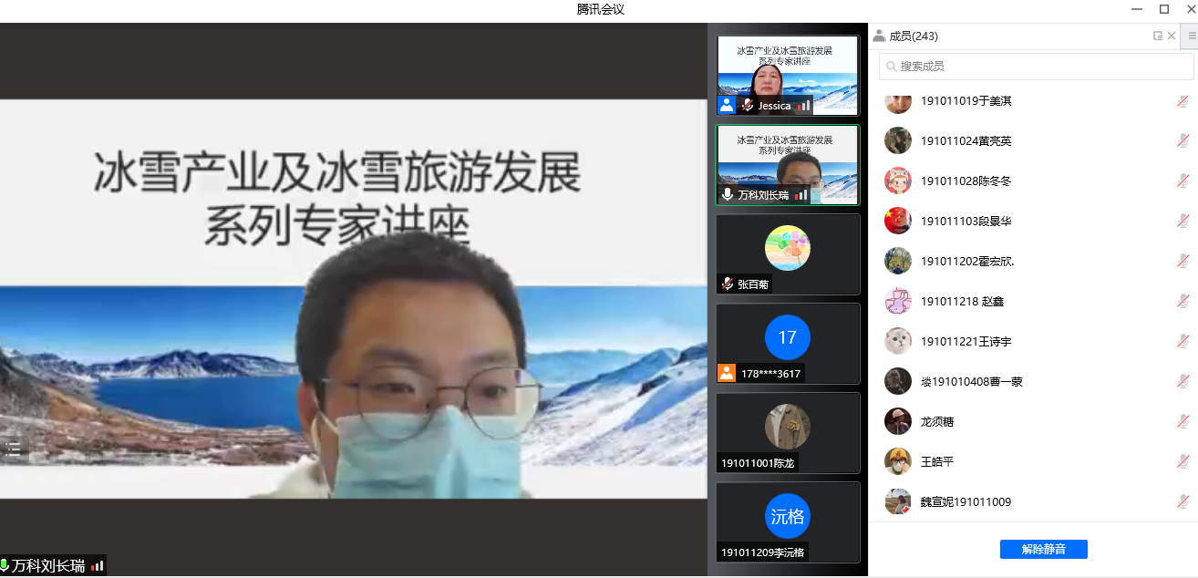The image size is (1198, 578).
Task: Pop out the members panel
Action: pos(1157,36)
